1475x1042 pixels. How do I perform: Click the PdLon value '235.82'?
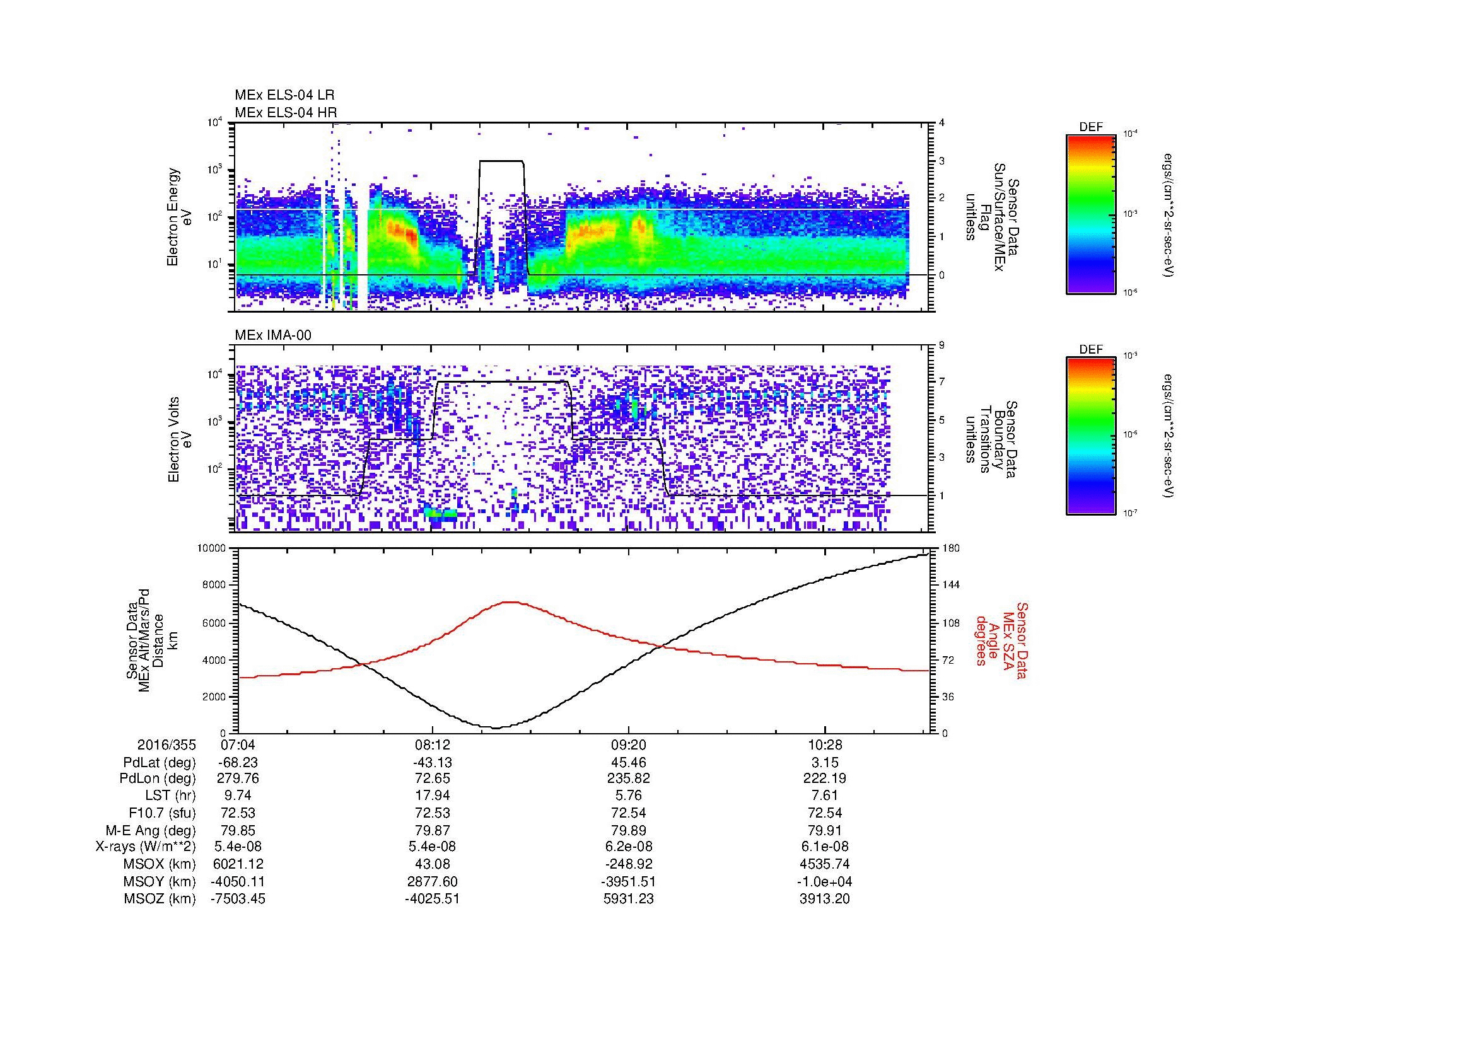[x=629, y=779]
